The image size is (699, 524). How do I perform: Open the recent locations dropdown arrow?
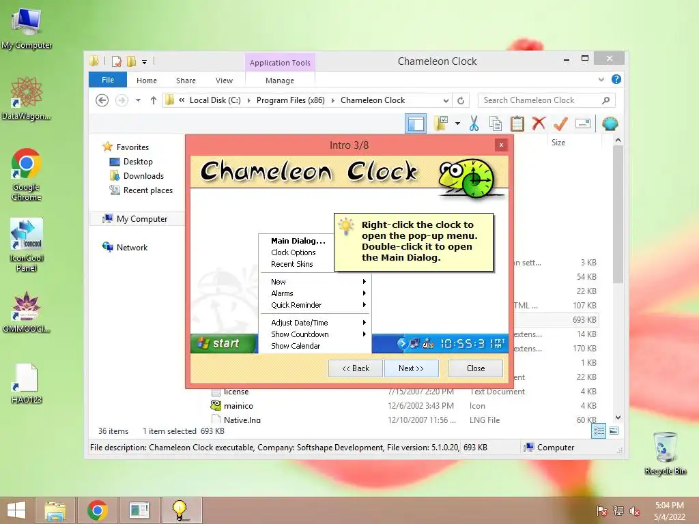click(x=138, y=100)
